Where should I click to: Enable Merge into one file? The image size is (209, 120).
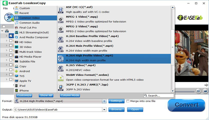click(x=128, y=101)
